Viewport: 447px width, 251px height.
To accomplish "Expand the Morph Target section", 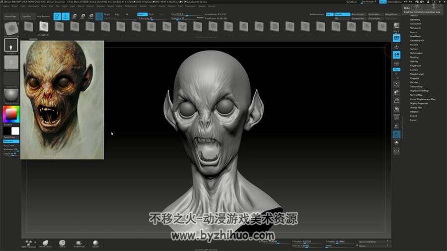I will coord(417,74).
